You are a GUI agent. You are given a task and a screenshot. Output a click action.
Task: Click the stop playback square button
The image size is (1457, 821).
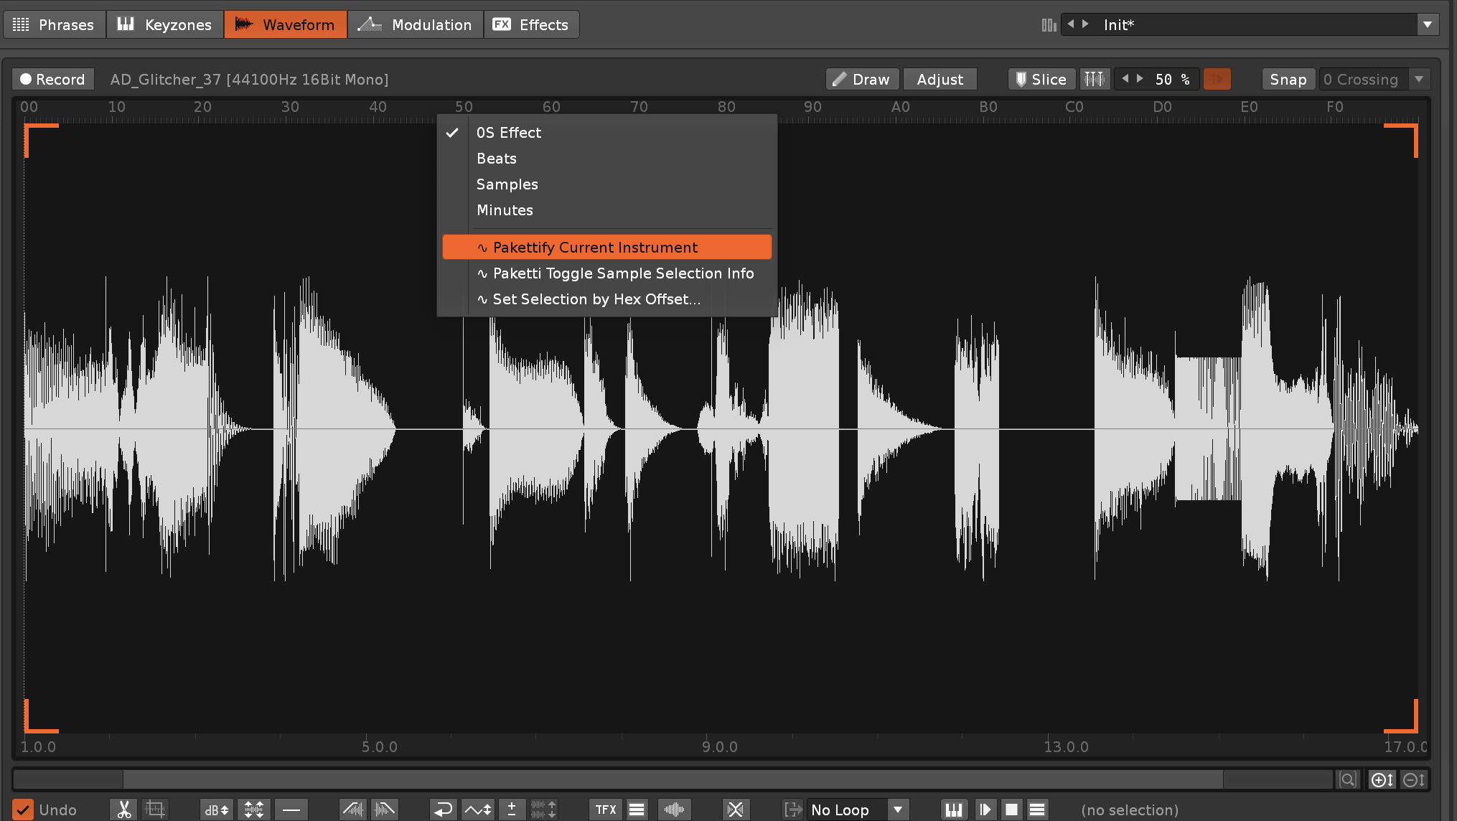[1011, 810]
